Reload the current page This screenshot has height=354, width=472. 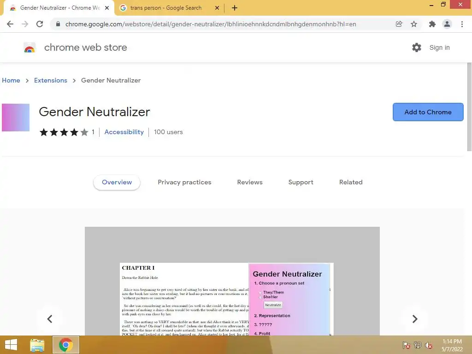click(40, 24)
